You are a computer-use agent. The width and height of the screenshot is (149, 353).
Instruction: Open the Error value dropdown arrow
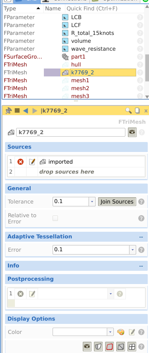tap(132, 250)
